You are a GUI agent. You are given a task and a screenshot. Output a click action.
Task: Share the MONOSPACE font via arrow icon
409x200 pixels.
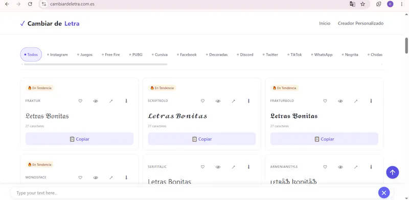coord(111,178)
